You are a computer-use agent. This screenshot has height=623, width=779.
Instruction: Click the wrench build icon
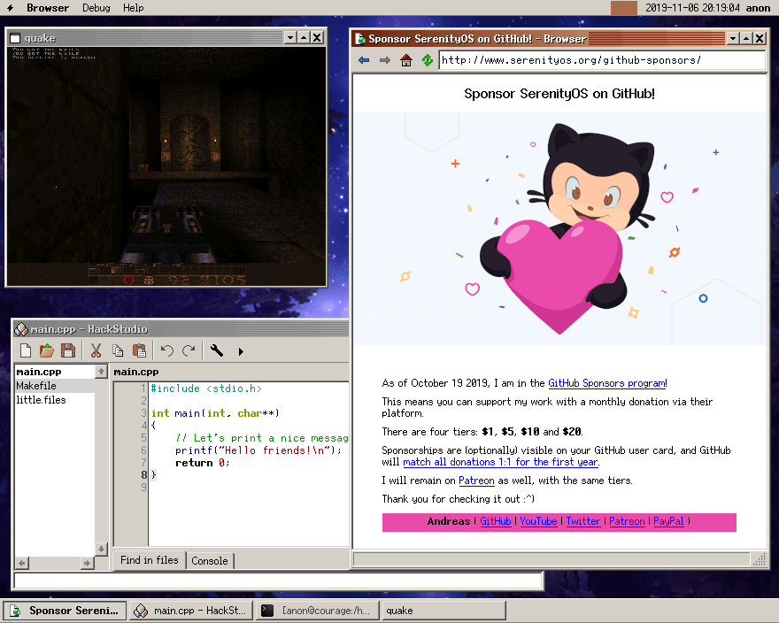point(217,351)
